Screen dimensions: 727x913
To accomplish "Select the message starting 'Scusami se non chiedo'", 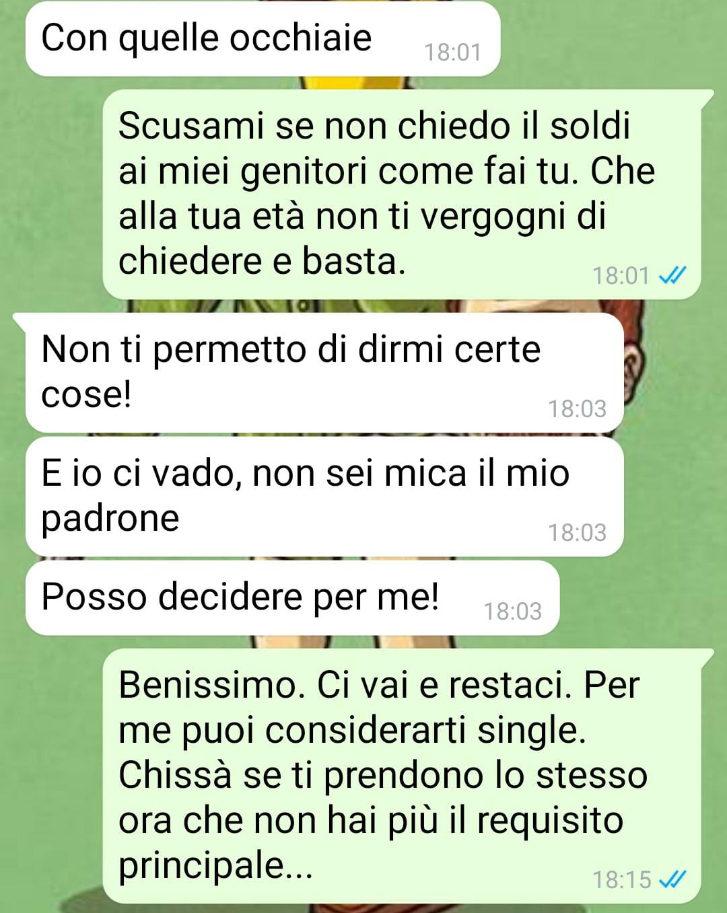I will click(x=402, y=194).
